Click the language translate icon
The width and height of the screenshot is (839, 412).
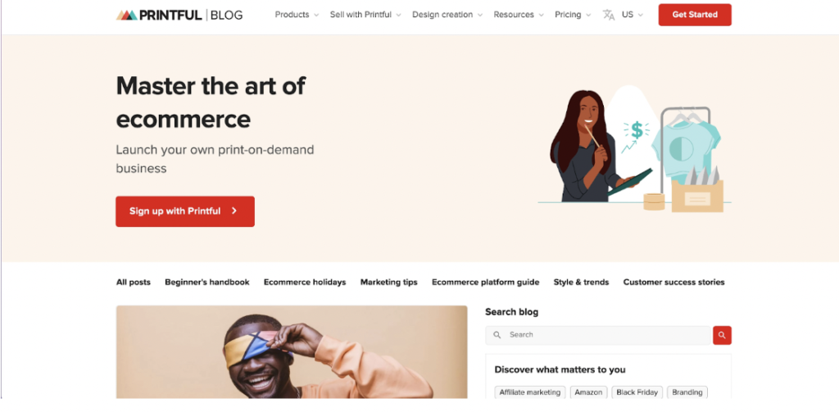click(608, 15)
